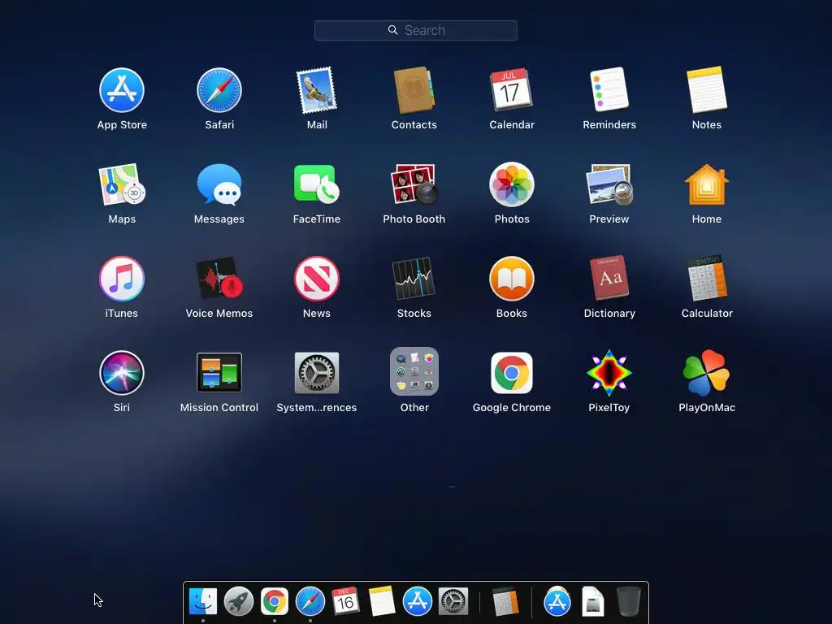
Task: Open Calculator icon in the Dock
Action: 505,601
